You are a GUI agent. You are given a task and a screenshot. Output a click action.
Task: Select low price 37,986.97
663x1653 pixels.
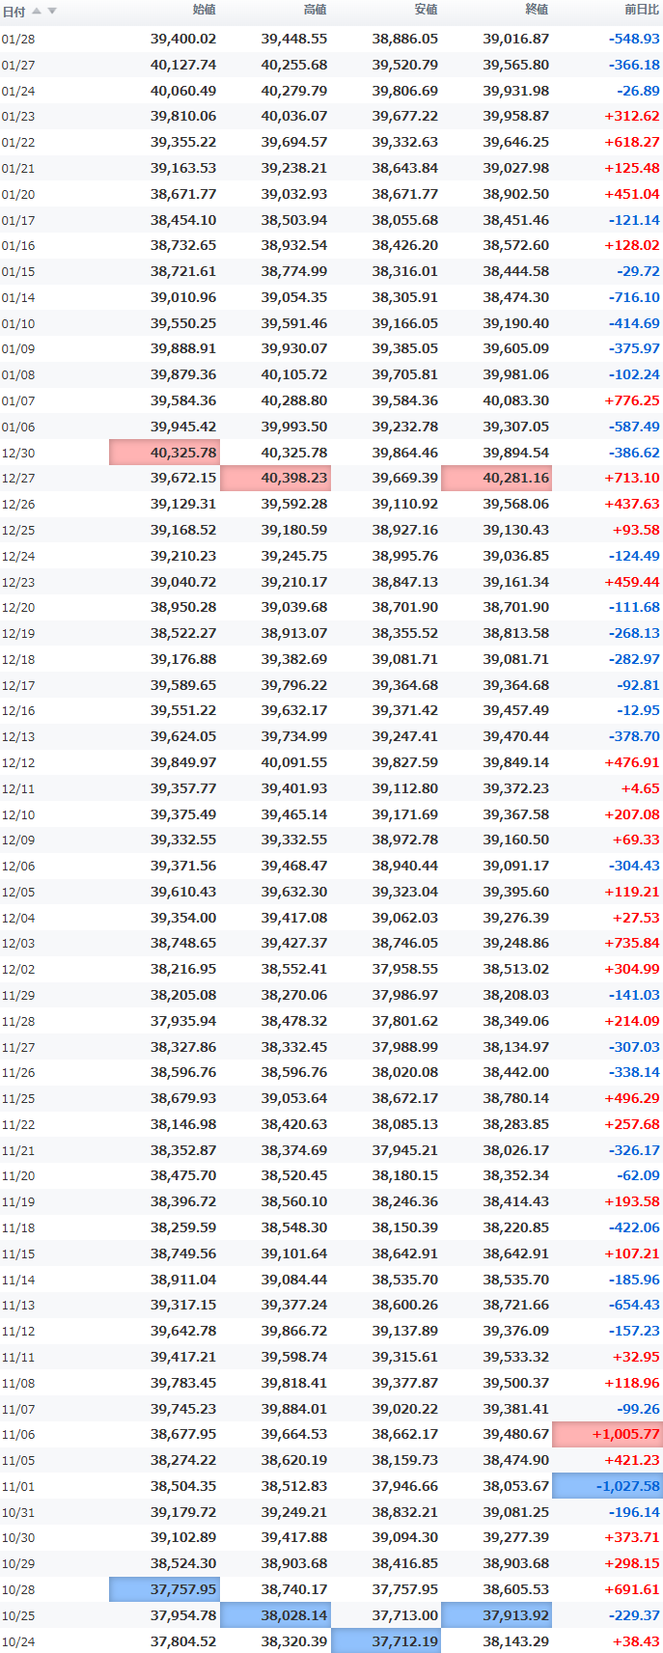tap(405, 995)
